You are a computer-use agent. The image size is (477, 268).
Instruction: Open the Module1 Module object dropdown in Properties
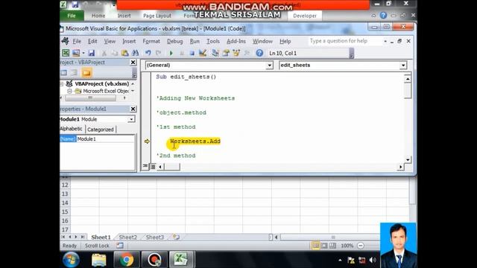click(x=131, y=119)
